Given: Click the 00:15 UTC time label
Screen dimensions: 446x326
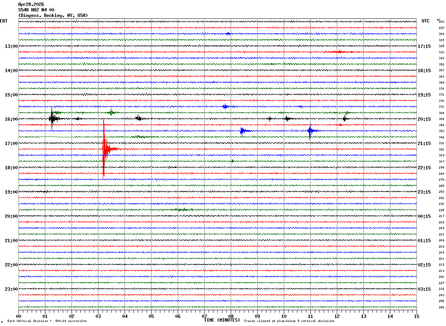Looking at the screenshot, I should (x=424, y=216).
